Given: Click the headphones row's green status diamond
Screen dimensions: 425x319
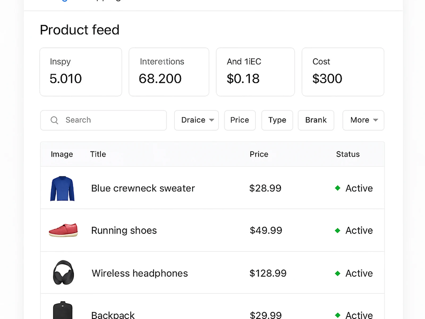Looking at the screenshot, I should pyautogui.click(x=338, y=273).
